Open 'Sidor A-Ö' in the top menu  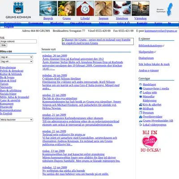click(123, 23)
